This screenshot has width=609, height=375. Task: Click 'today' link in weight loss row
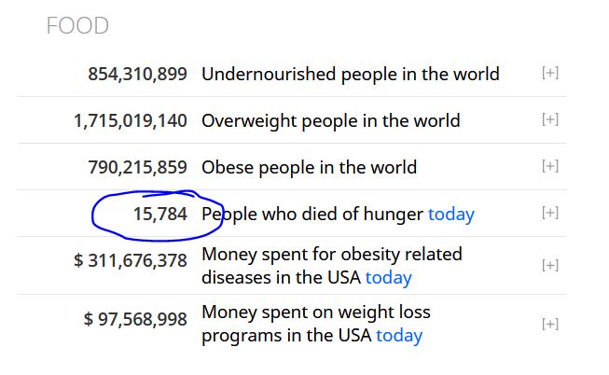click(x=399, y=335)
